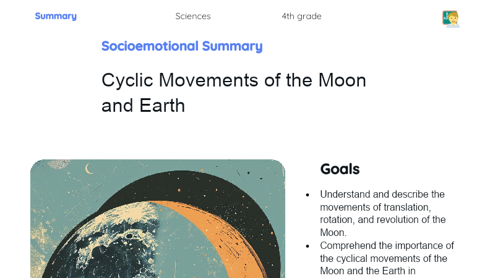
Task: Click the bullet before 'Comprehend the importance'
Action: (308, 246)
